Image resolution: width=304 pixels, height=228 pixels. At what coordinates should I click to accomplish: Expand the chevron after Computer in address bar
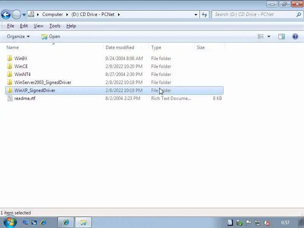[67, 14]
